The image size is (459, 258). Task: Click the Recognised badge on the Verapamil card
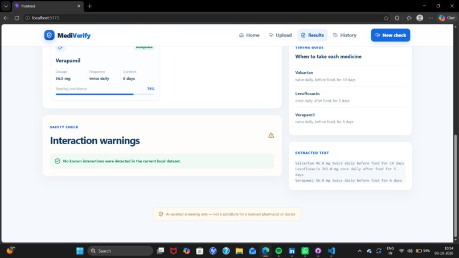pyautogui.click(x=144, y=47)
